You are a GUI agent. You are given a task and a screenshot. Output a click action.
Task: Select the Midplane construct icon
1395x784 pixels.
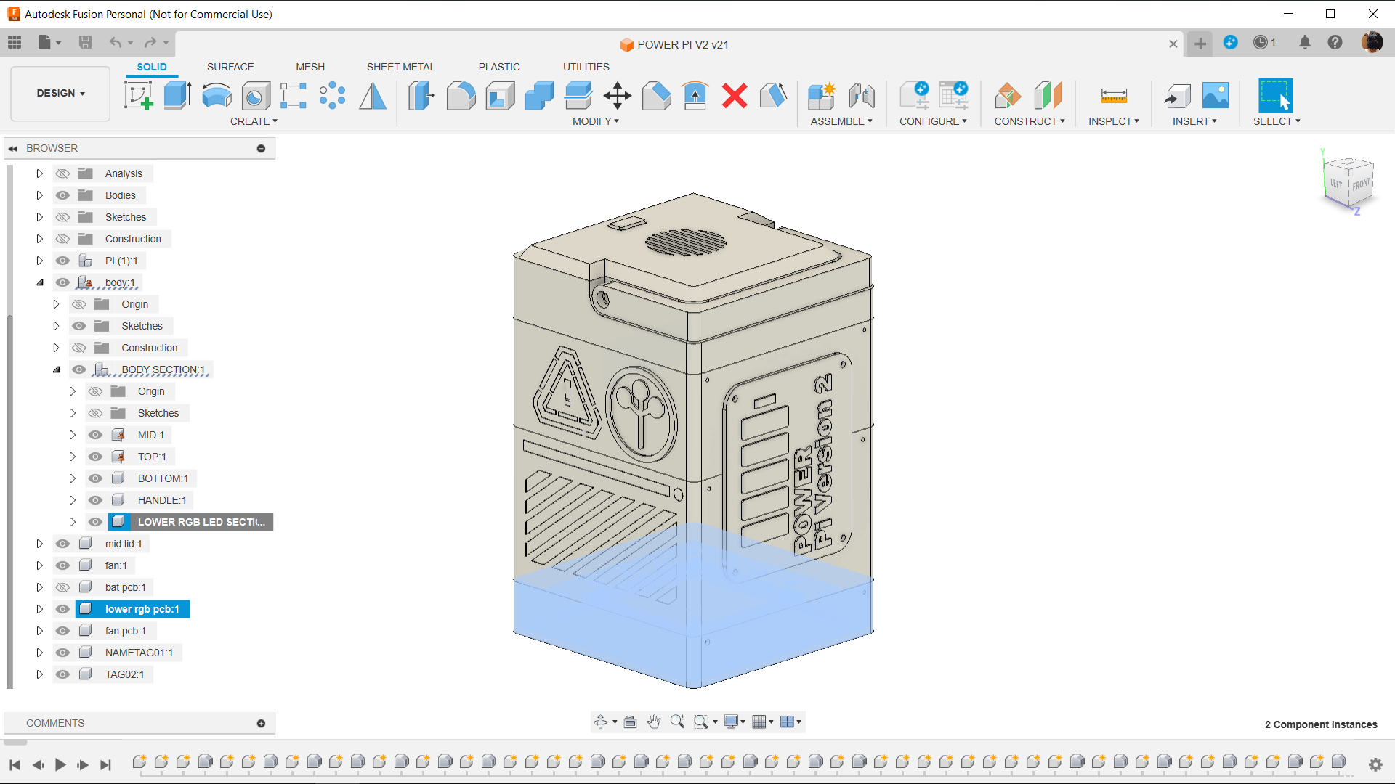[x=1048, y=95]
